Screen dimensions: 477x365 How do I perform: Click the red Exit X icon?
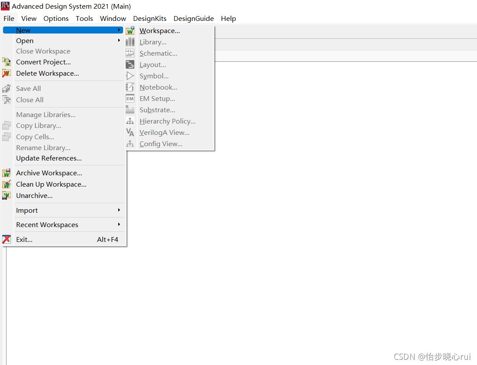tap(7, 239)
